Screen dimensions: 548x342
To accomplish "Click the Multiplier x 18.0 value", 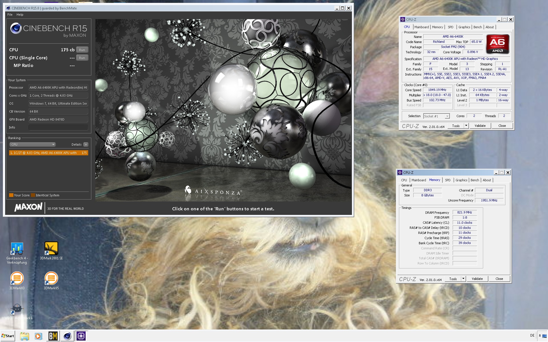I will tap(437, 95).
